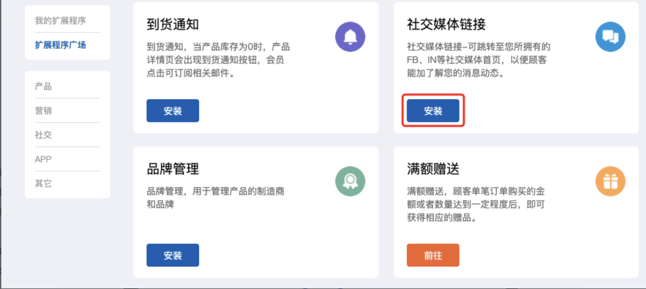Filter extensions by 其它 category

pyautogui.click(x=43, y=183)
